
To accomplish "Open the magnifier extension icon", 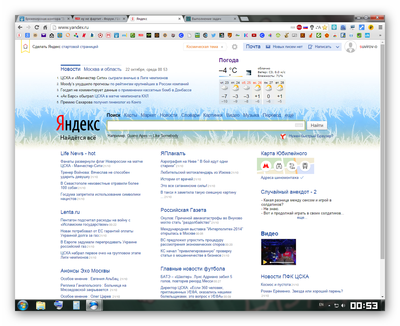I will [343, 27].
